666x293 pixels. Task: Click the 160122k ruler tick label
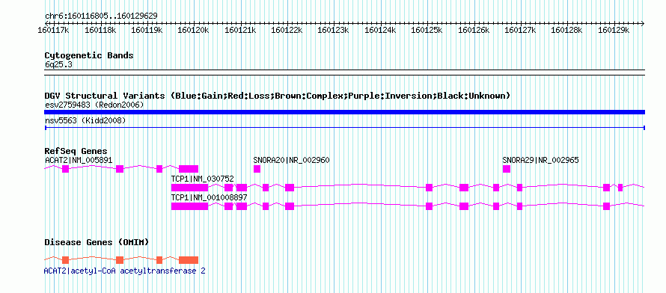coord(287,31)
